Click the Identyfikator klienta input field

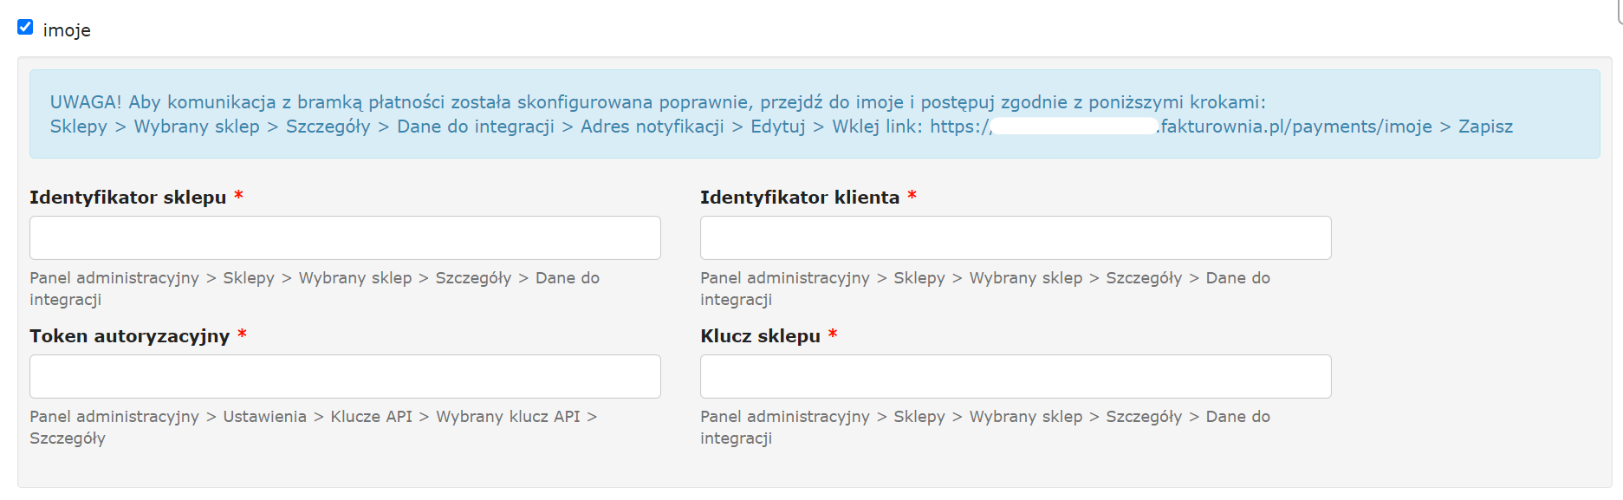pos(1014,237)
